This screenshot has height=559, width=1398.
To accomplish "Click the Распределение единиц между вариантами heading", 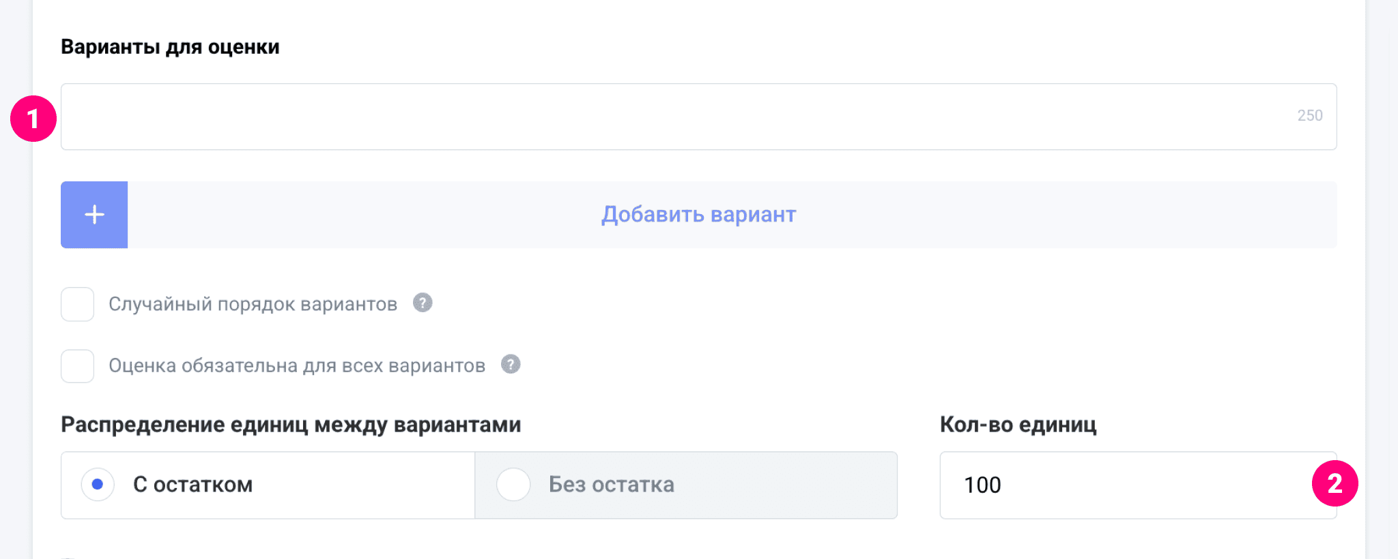I will tap(291, 425).
